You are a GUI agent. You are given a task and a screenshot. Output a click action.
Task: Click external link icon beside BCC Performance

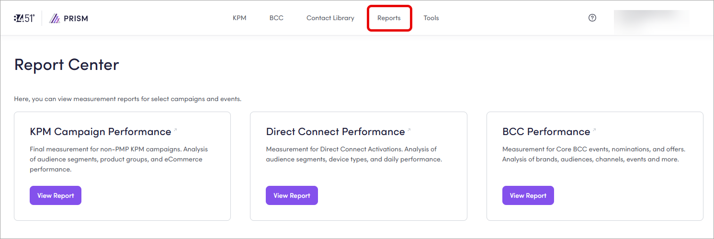(594, 130)
